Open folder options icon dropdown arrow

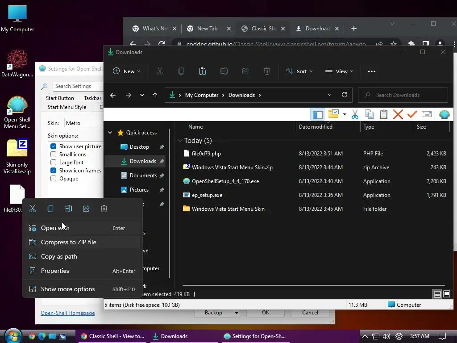click(x=345, y=114)
